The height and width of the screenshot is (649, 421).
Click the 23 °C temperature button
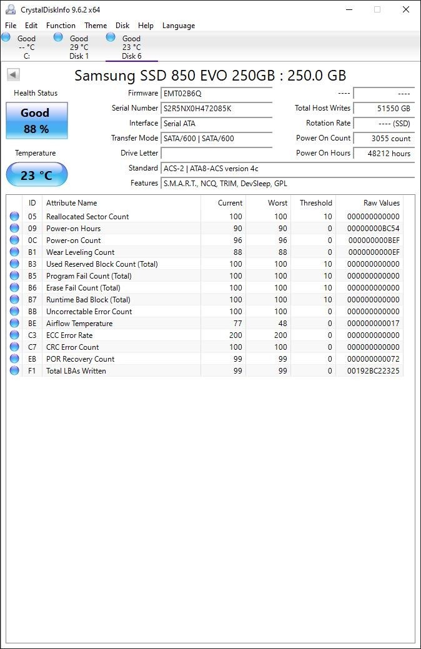(36, 175)
